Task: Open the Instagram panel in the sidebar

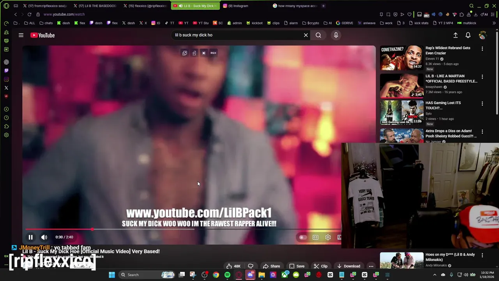Action: point(6,79)
